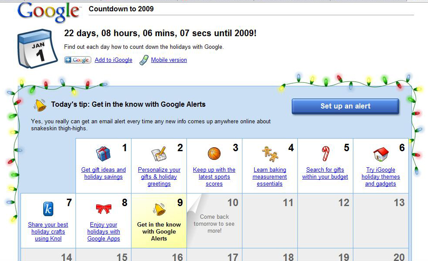
Task: Click the mobile phone icon
Action: click(144, 60)
